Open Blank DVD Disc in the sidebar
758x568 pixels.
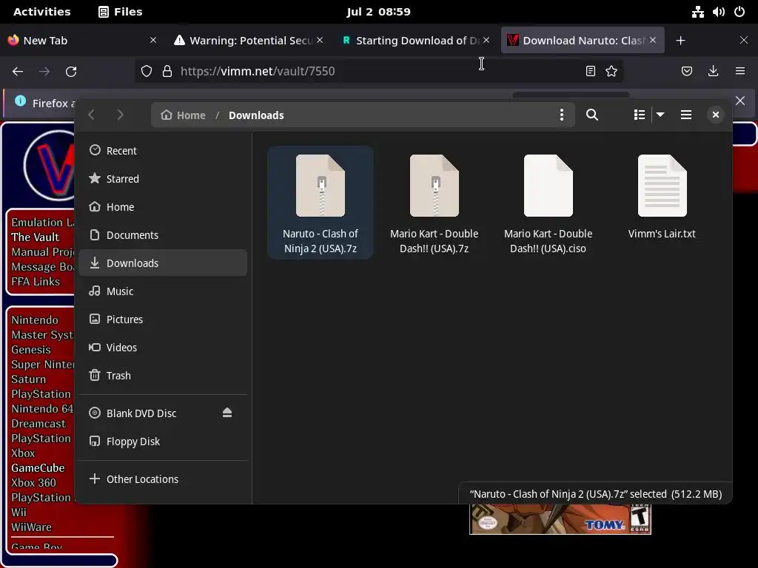[x=163, y=413]
